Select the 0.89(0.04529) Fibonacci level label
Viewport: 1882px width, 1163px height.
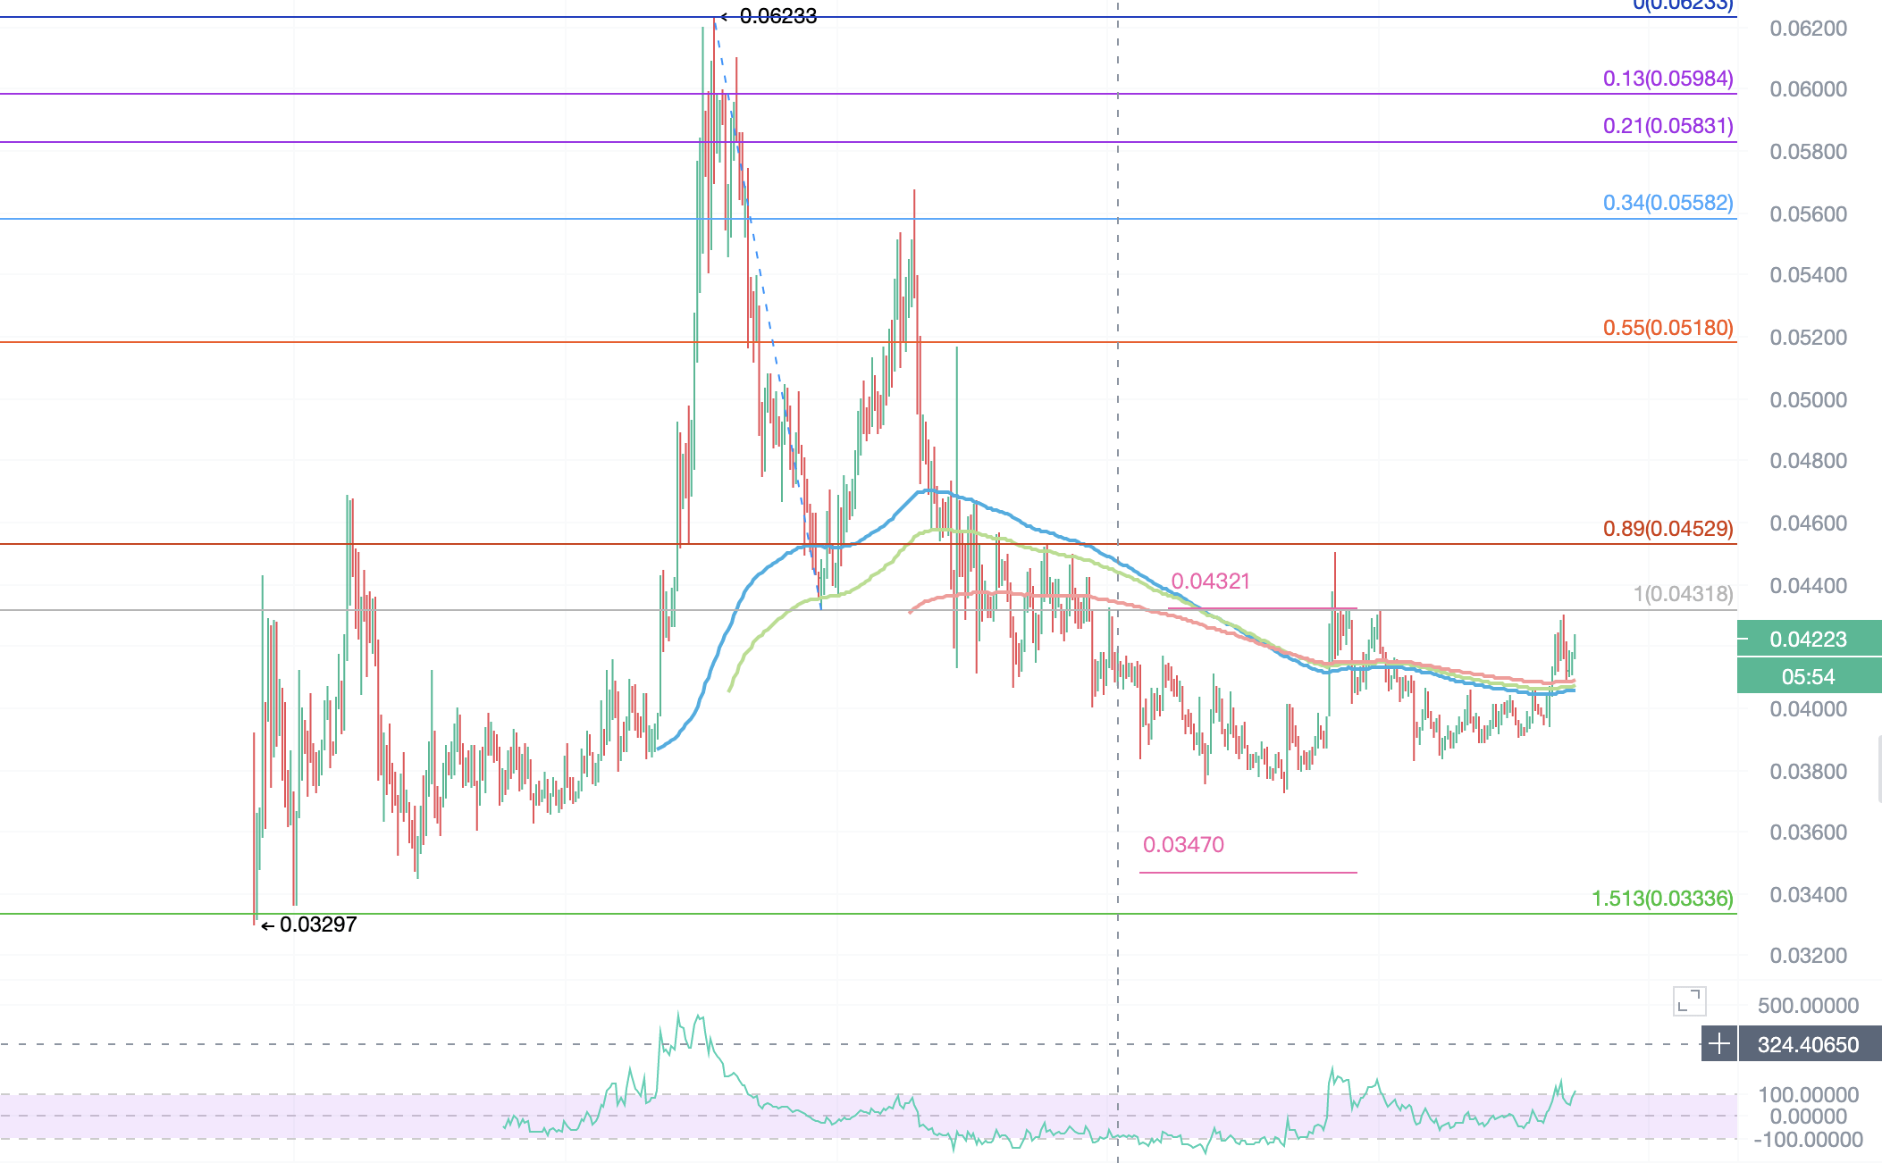point(1668,529)
